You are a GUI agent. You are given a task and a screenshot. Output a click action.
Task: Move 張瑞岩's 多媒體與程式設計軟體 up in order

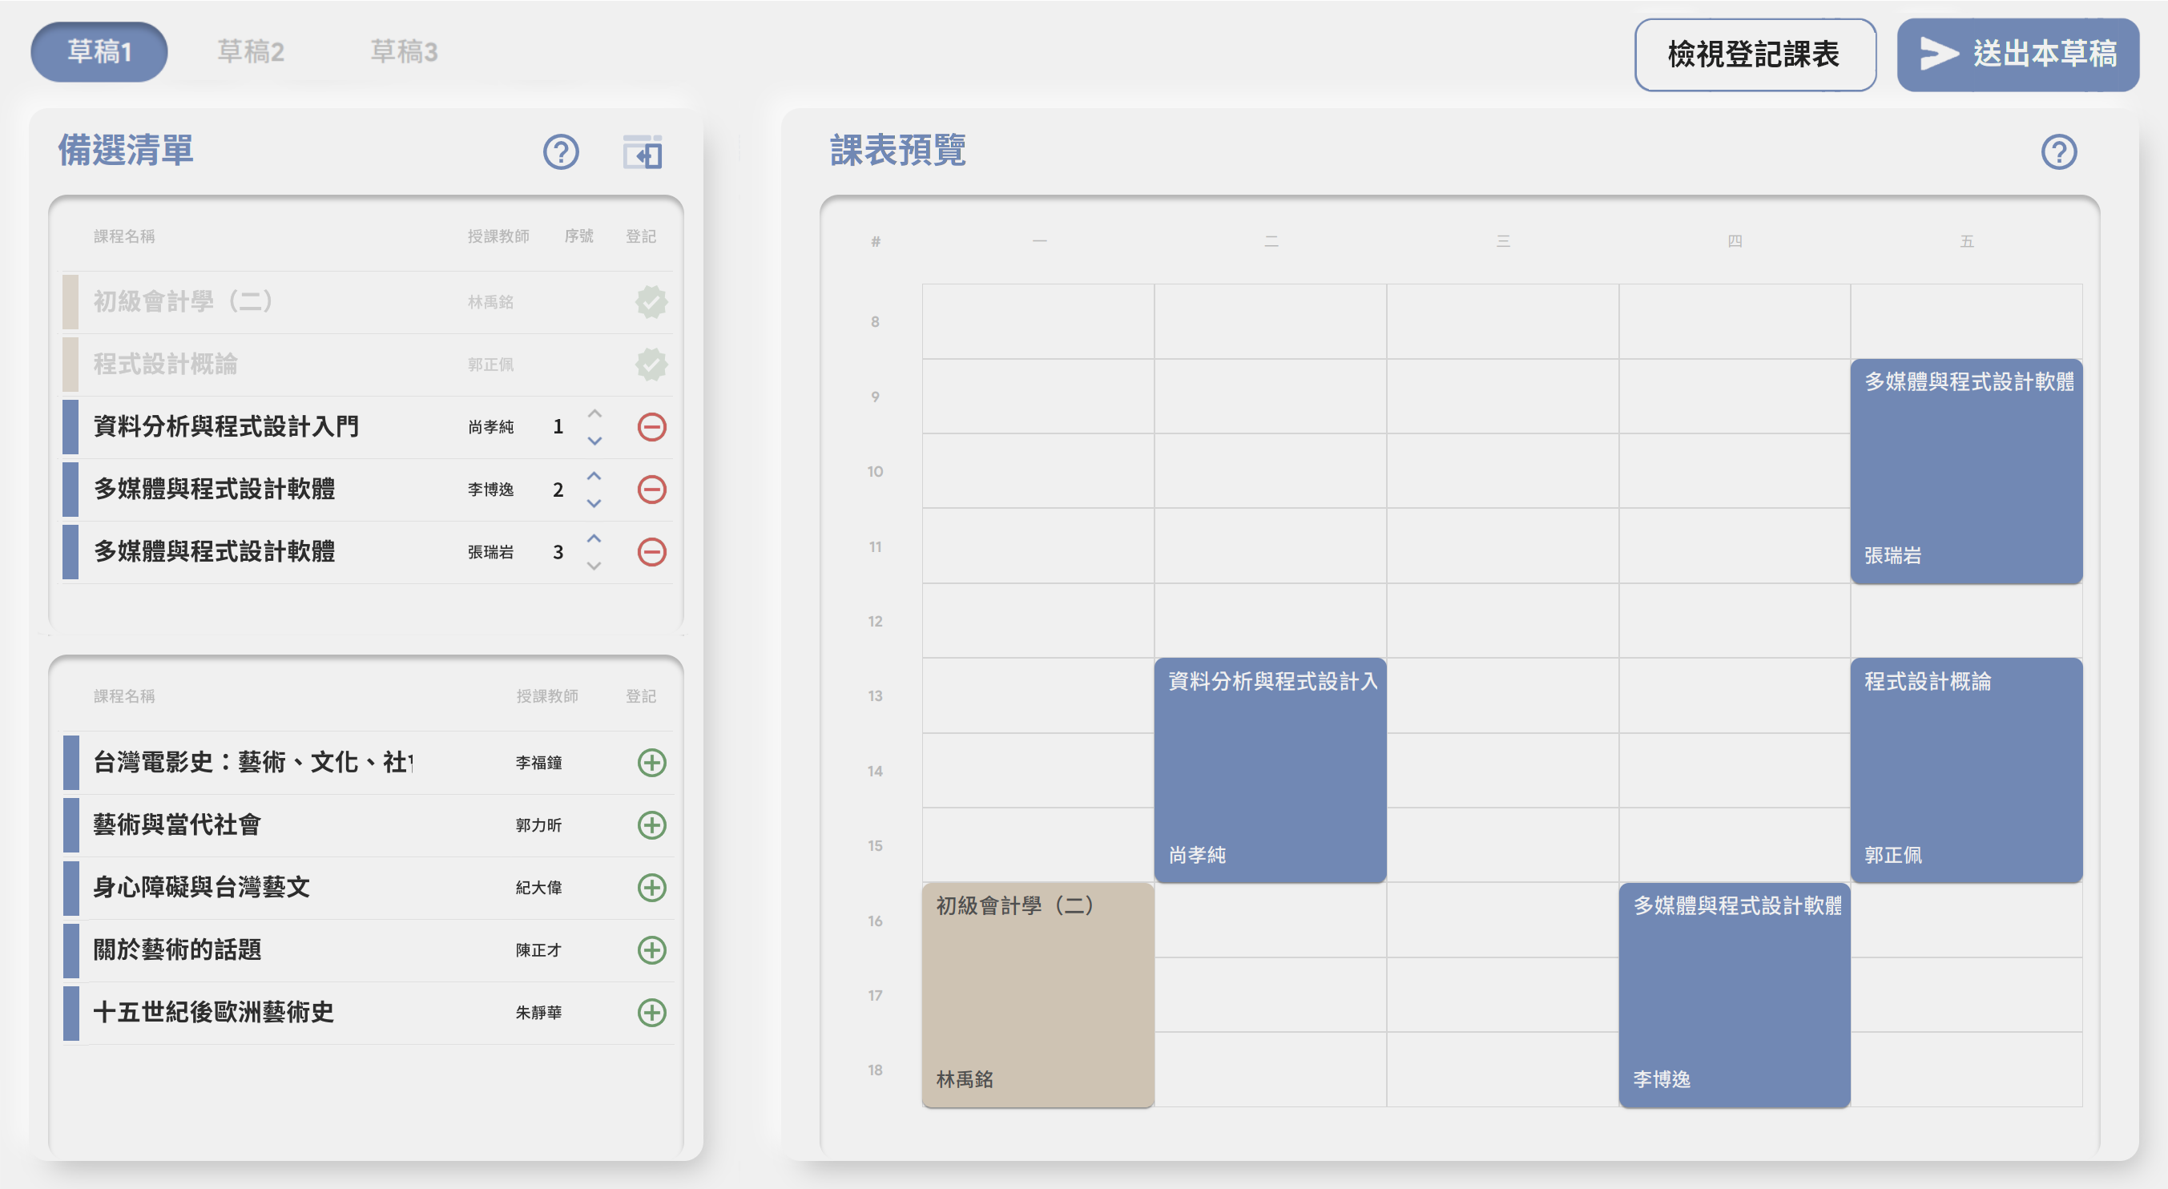594,538
